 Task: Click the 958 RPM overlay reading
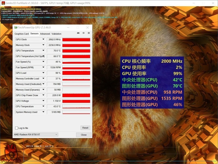(173, 92)
